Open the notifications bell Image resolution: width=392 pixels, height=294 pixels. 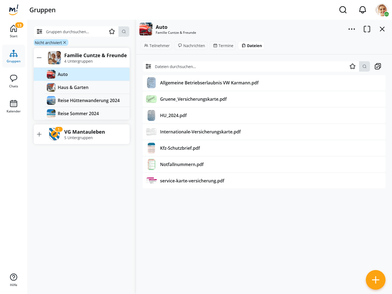click(362, 10)
